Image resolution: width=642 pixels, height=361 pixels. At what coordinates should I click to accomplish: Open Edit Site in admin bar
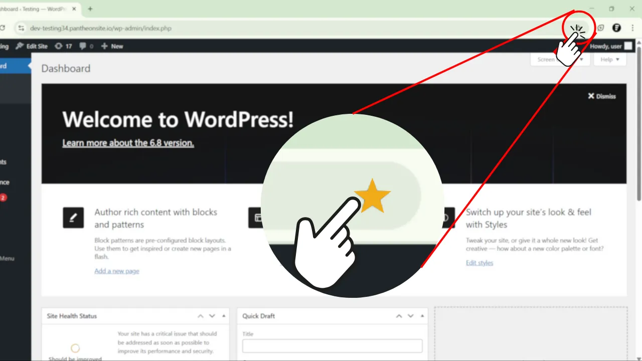click(x=32, y=46)
